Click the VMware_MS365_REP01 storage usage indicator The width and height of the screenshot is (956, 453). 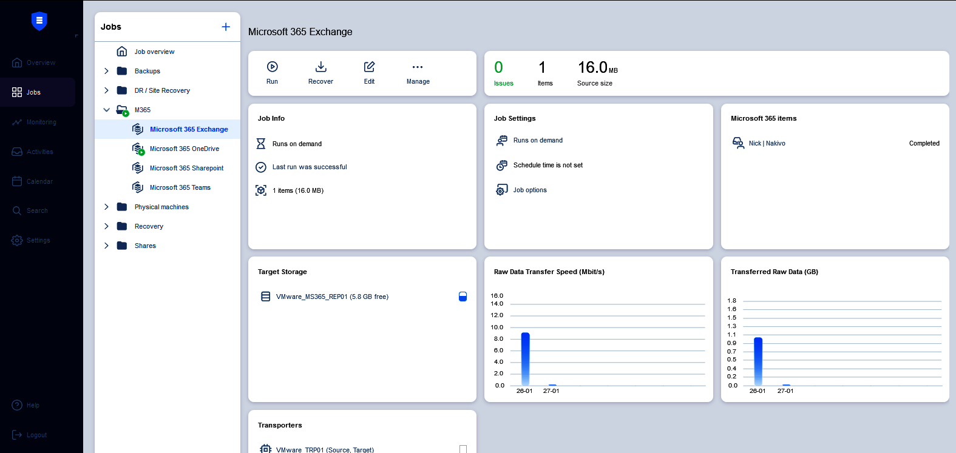pyautogui.click(x=463, y=297)
